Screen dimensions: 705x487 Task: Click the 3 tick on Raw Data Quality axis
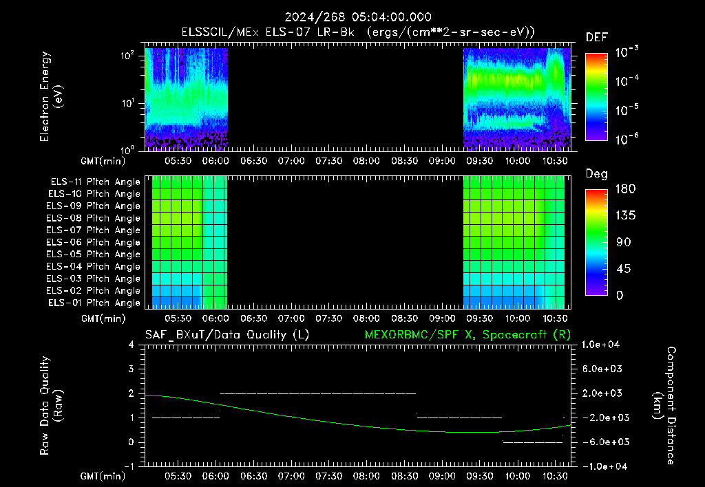[x=131, y=369]
